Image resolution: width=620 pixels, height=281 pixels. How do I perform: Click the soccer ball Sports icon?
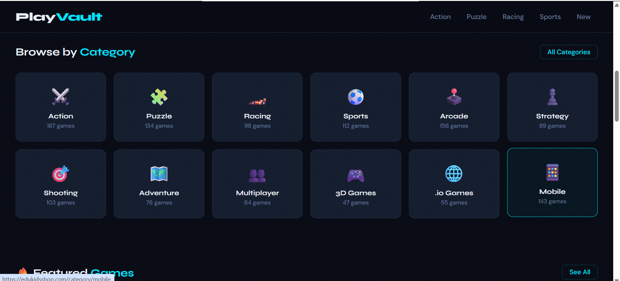click(x=356, y=97)
